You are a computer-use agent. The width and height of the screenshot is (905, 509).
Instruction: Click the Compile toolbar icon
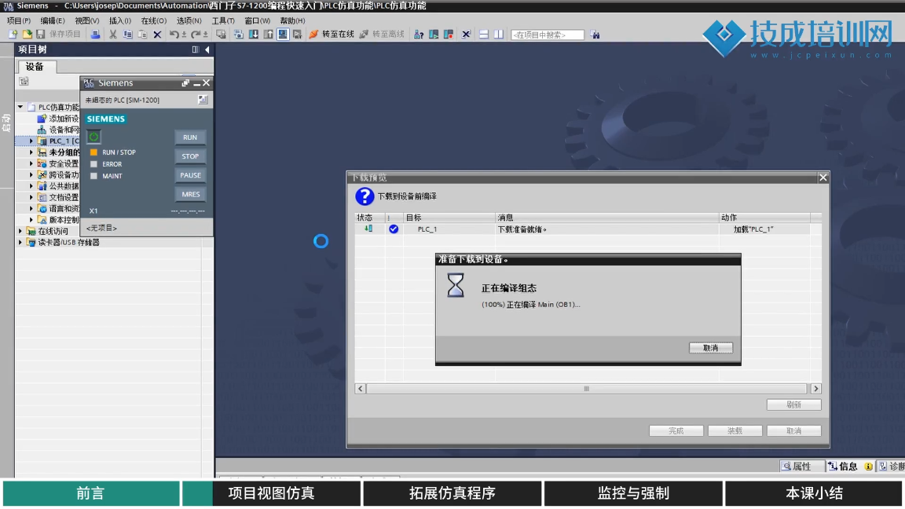pyautogui.click(x=238, y=35)
